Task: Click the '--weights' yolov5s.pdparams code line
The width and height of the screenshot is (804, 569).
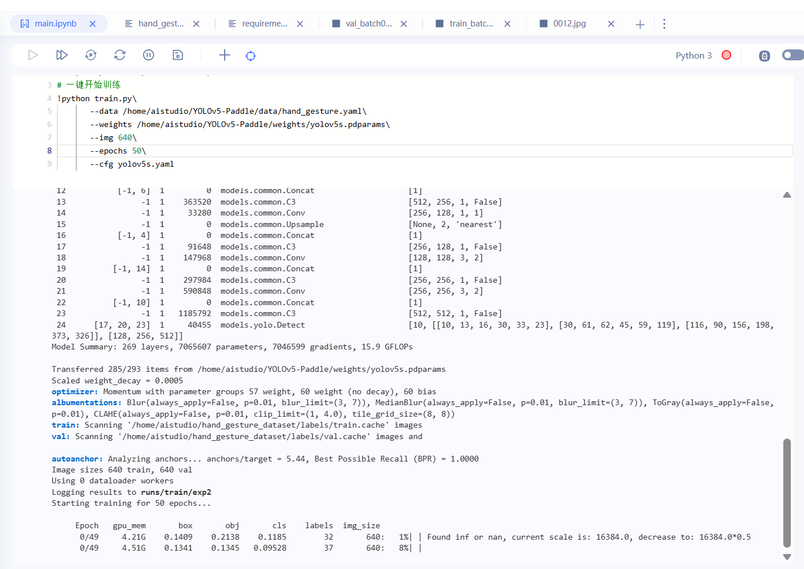Action: [240, 125]
